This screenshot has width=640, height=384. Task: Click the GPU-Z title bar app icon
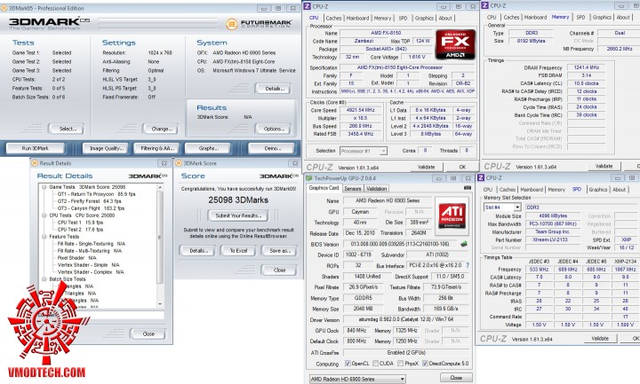(309, 178)
